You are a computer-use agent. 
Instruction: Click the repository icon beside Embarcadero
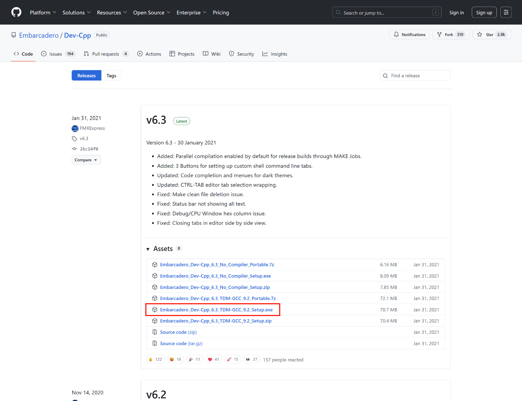point(14,35)
